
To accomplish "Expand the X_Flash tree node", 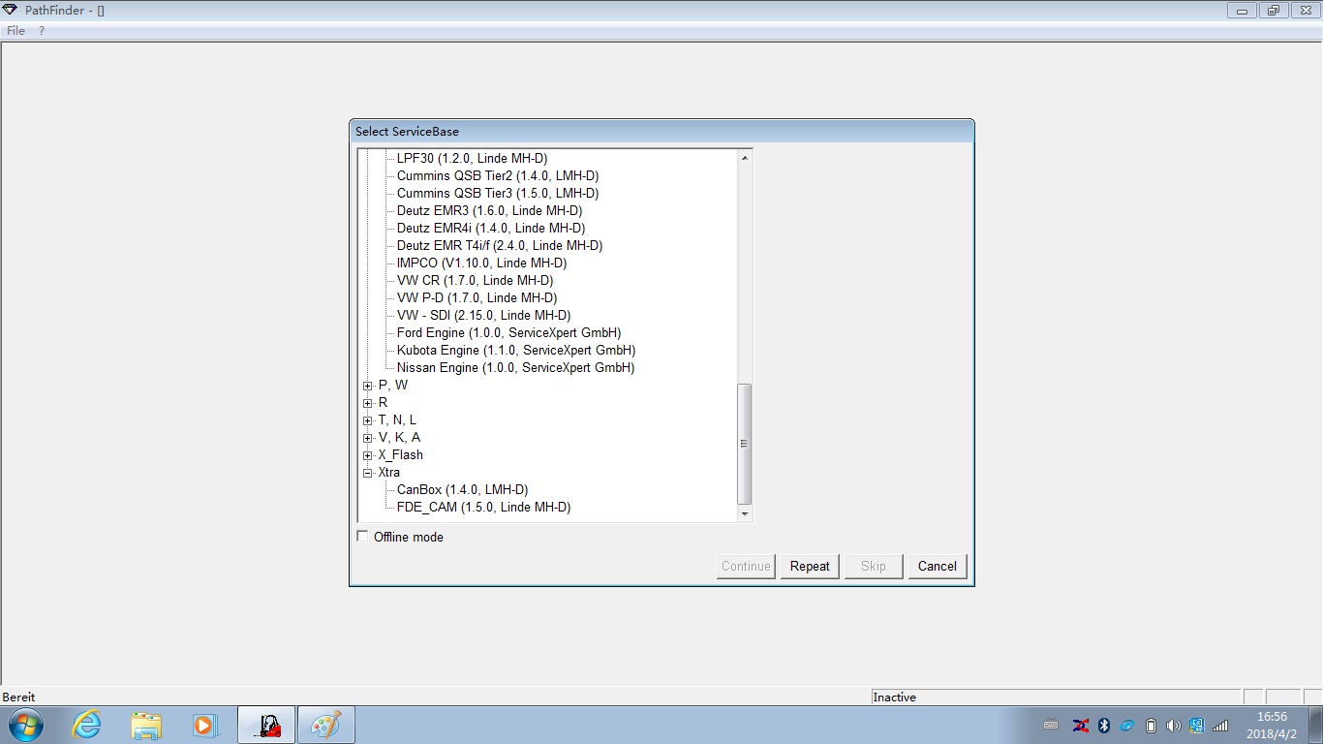I will [x=368, y=455].
